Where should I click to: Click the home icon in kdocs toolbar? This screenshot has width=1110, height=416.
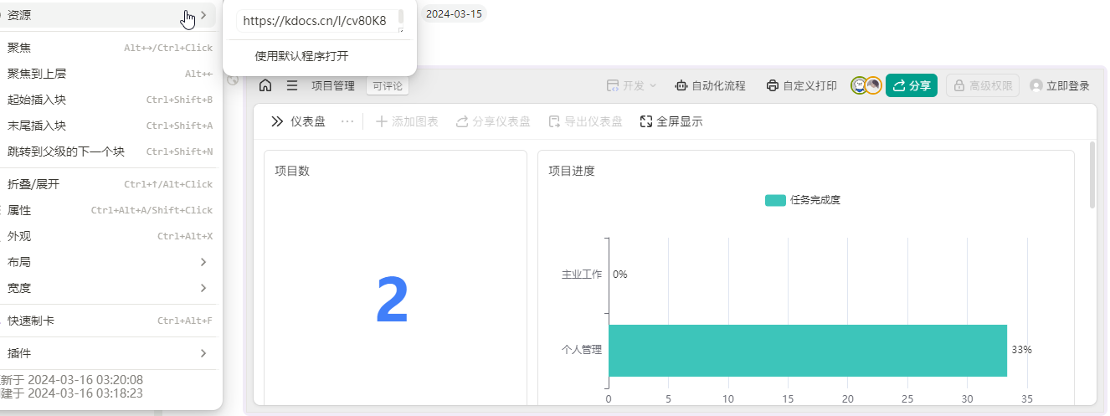click(265, 85)
